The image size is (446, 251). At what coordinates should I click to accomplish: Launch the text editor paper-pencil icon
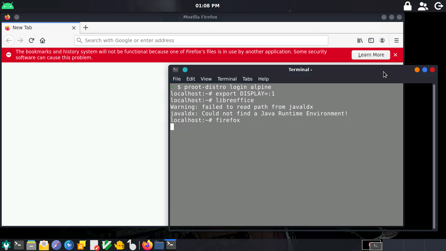94,245
